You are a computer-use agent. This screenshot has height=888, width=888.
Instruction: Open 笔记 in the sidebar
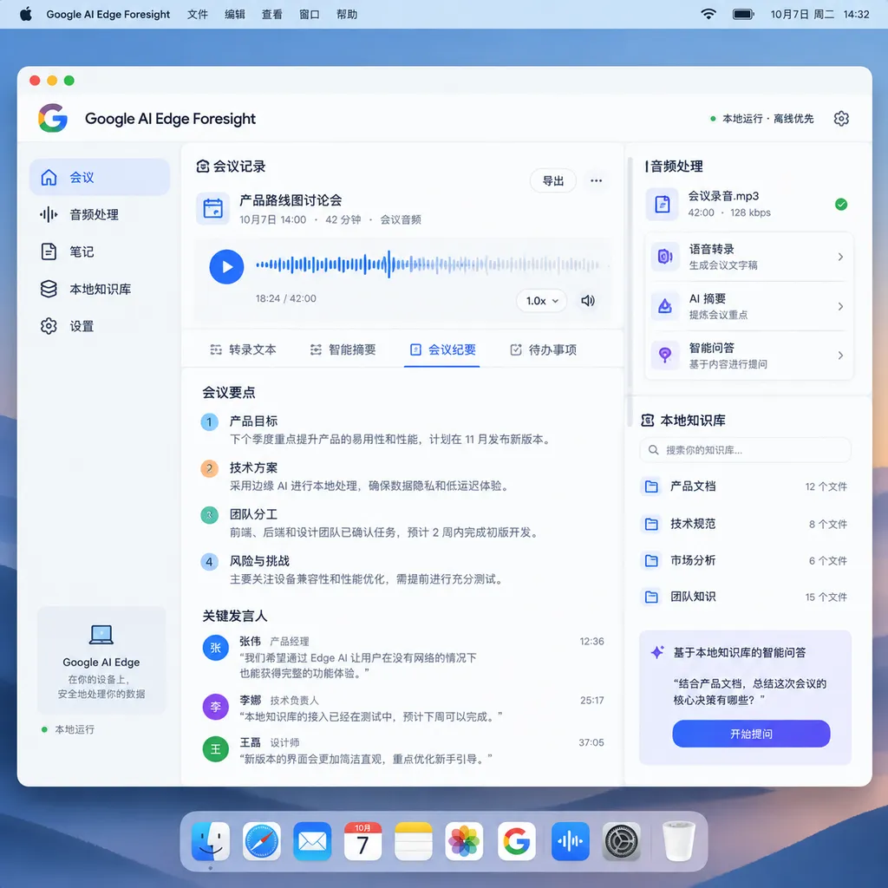point(100,251)
